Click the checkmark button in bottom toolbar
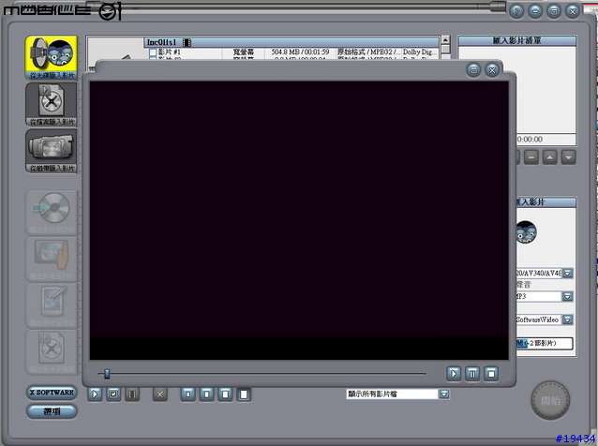Screen dimensions: 598x446 pos(113,394)
